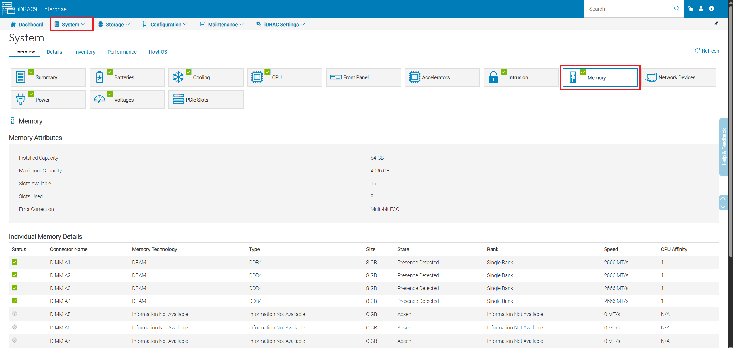733x348 pixels.
Task: Click the Cooling snowflake icon
Action: tap(178, 77)
